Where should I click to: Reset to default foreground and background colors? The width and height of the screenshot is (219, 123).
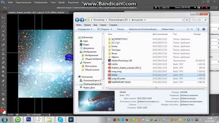coord(1,107)
